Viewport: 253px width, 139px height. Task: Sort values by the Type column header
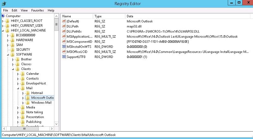(x=109, y=16)
